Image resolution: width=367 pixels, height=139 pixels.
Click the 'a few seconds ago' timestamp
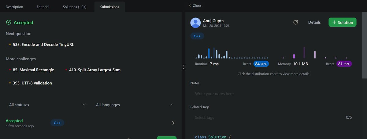coord(20,126)
